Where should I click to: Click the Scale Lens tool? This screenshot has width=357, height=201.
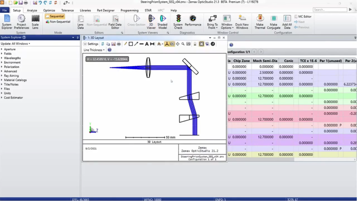pos(35,22)
